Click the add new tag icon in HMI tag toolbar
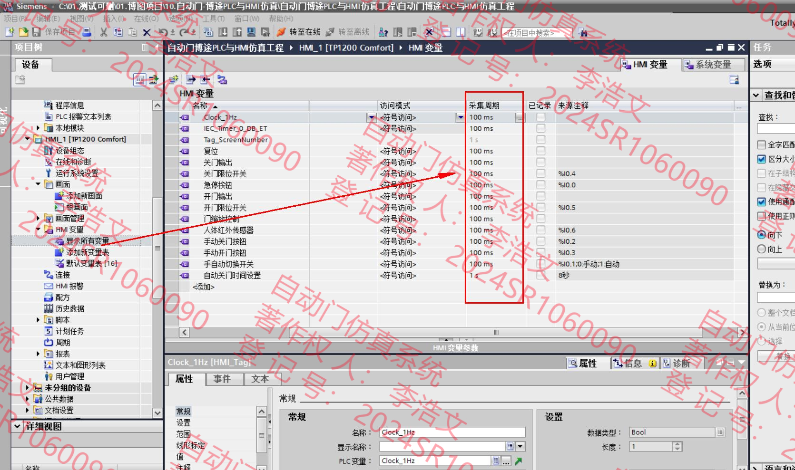 [x=174, y=79]
